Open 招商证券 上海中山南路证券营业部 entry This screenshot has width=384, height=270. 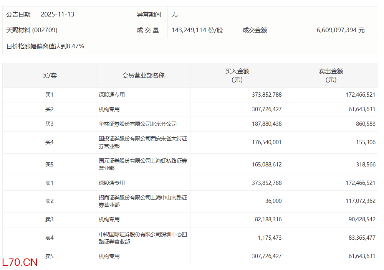point(142,201)
